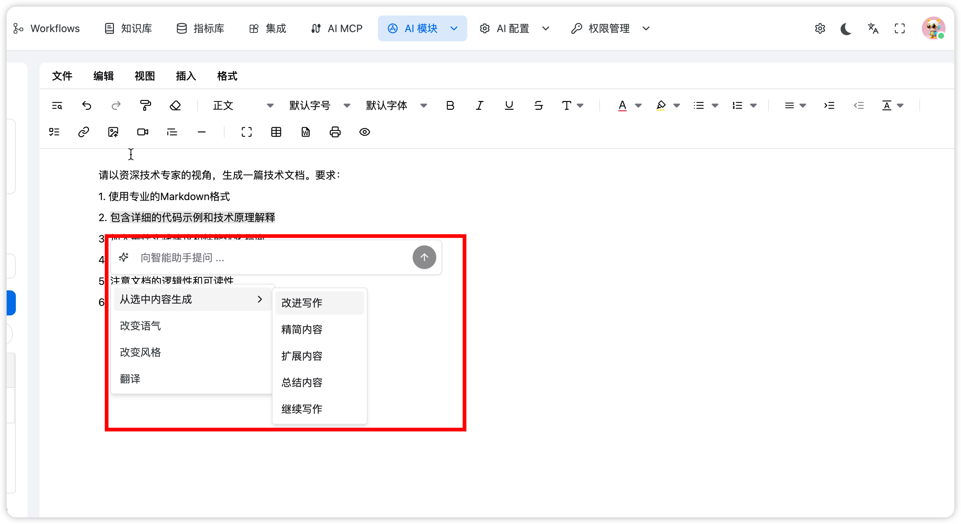This screenshot has width=961, height=524.
Task: Click the eraser clear-format icon
Action: (x=175, y=105)
